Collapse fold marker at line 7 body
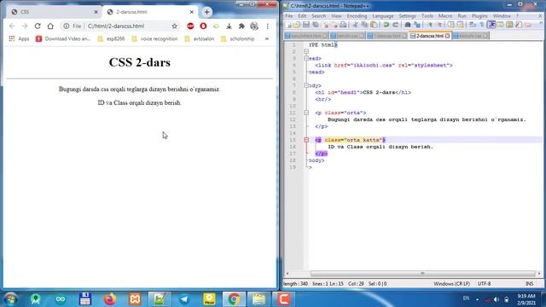Viewport: 546px width, 307px height. pos(306,85)
